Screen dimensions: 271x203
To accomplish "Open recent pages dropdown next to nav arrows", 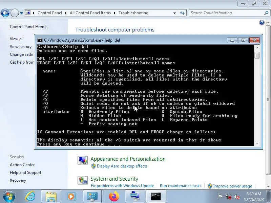I will 21,13.
